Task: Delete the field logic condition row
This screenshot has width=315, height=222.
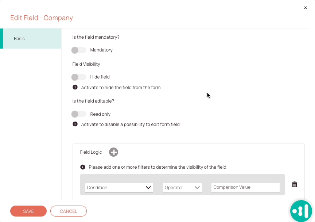Action: pos(295,184)
